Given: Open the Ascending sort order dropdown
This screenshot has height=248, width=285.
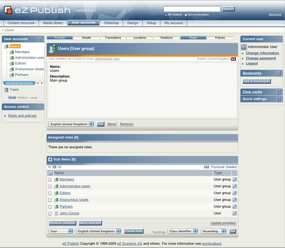Looking at the screenshot, I should [213, 231].
